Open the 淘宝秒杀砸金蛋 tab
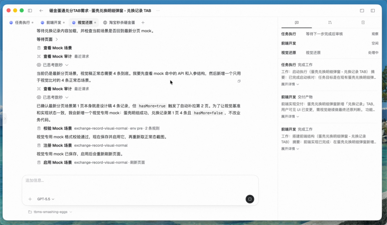The image size is (387, 225). pyautogui.click(x=119, y=23)
